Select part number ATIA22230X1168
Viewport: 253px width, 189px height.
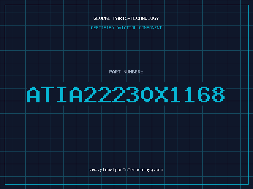point(126,94)
